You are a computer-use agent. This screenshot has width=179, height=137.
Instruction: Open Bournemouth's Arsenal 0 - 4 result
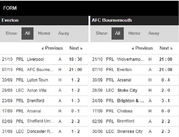click(134, 80)
